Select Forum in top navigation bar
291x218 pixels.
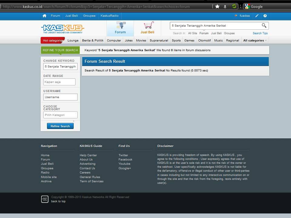(55, 16)
